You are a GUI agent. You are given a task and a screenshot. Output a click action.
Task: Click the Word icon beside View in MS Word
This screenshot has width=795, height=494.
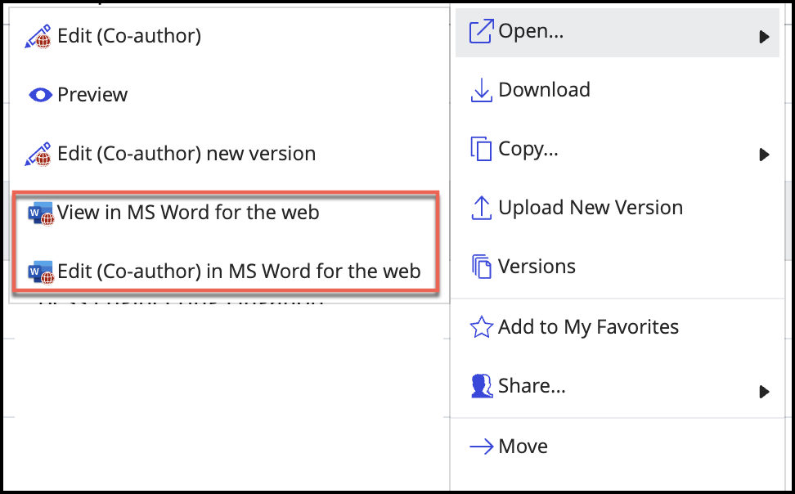pos(40,214)
